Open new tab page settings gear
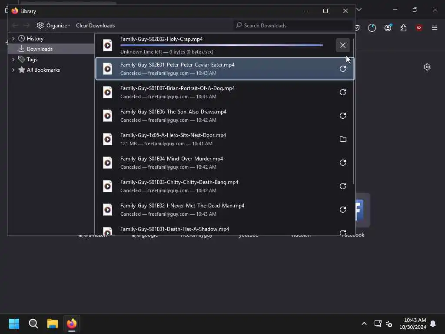Image resolution: width=445 pixels, height=334 pixels. click(x=427, y=67)
